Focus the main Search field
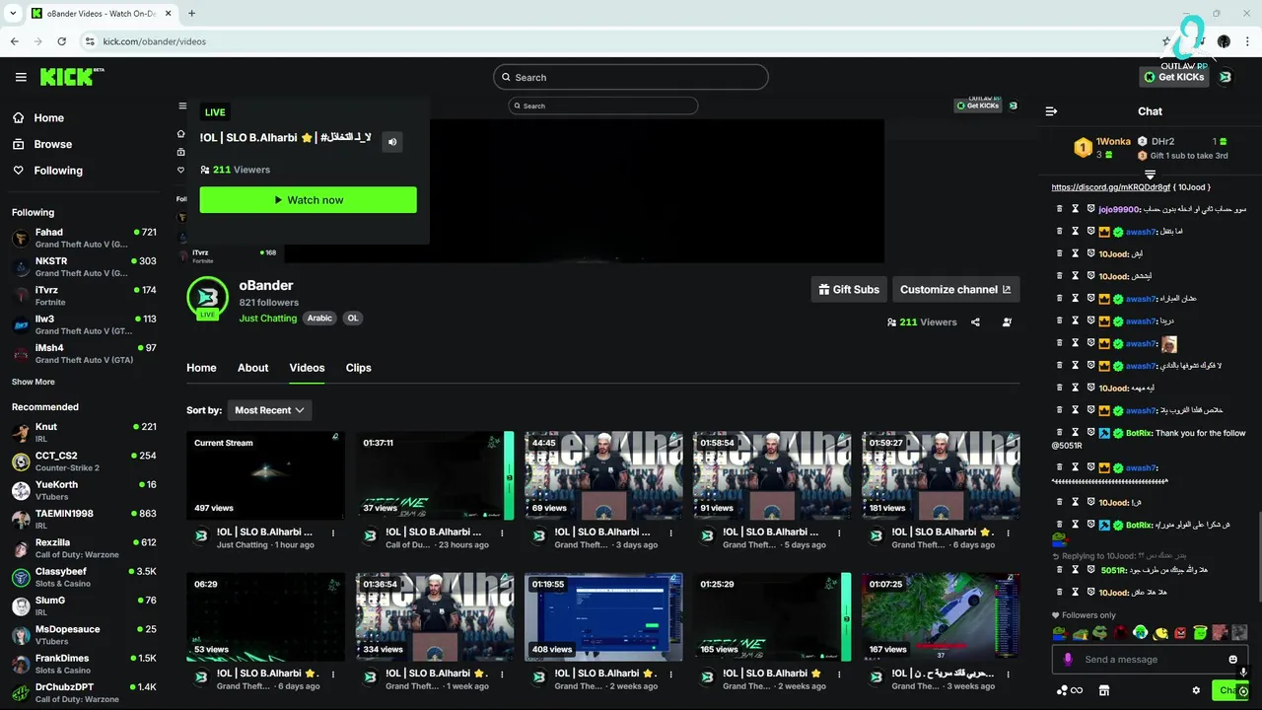The height and width of the screenshot is (710, 1262). tap(631, 77)
